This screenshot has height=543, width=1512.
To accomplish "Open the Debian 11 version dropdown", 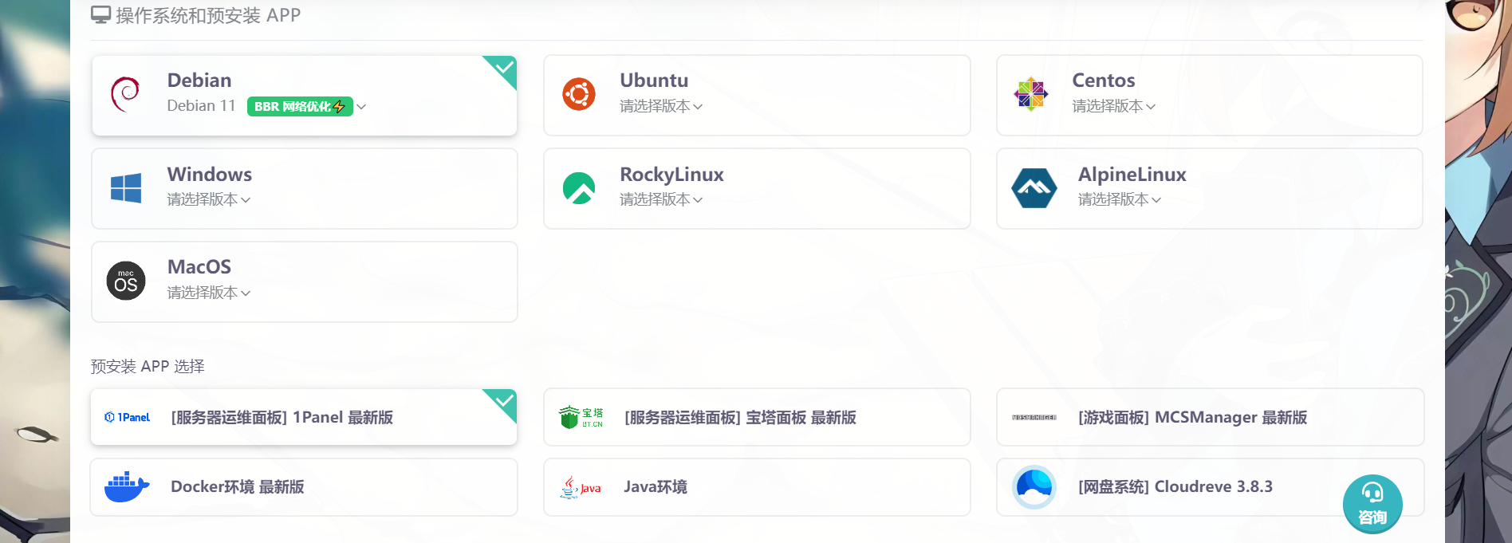I will point(266,106).
